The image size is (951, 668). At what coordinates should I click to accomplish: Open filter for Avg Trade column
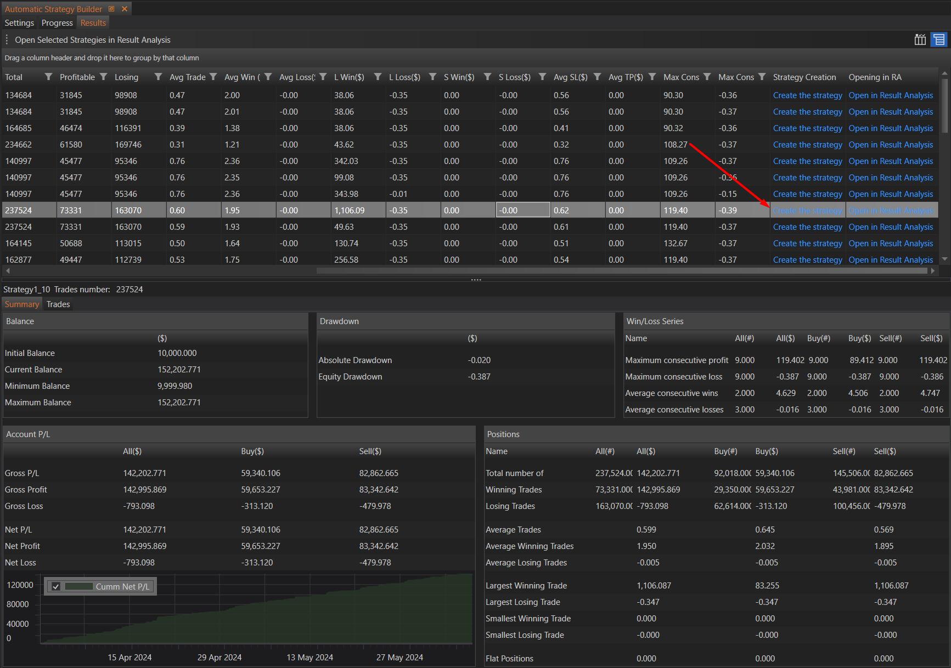pos(213,77)
